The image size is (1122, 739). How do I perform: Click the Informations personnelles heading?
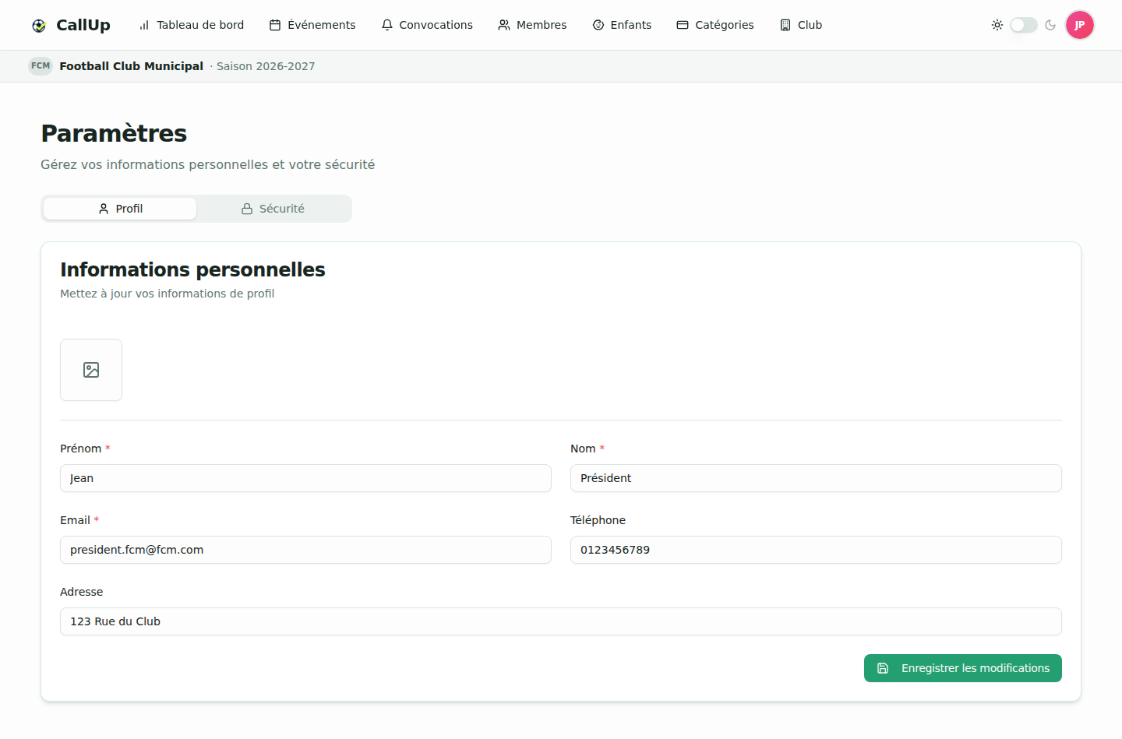pyautogui.click(x=192, y=269)
